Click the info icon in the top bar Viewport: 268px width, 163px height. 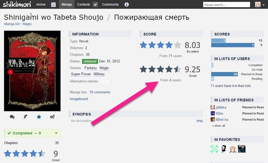(126, 5)
